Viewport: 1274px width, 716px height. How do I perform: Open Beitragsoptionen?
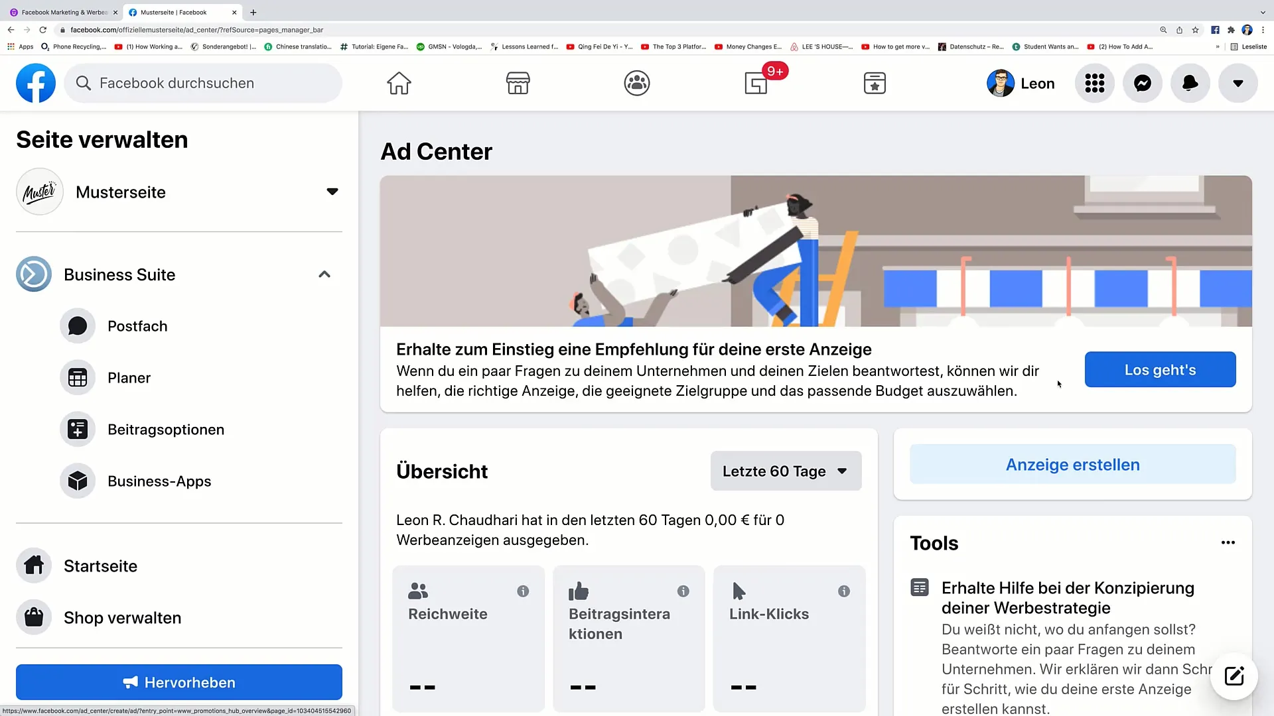click(x=179, y=430)
